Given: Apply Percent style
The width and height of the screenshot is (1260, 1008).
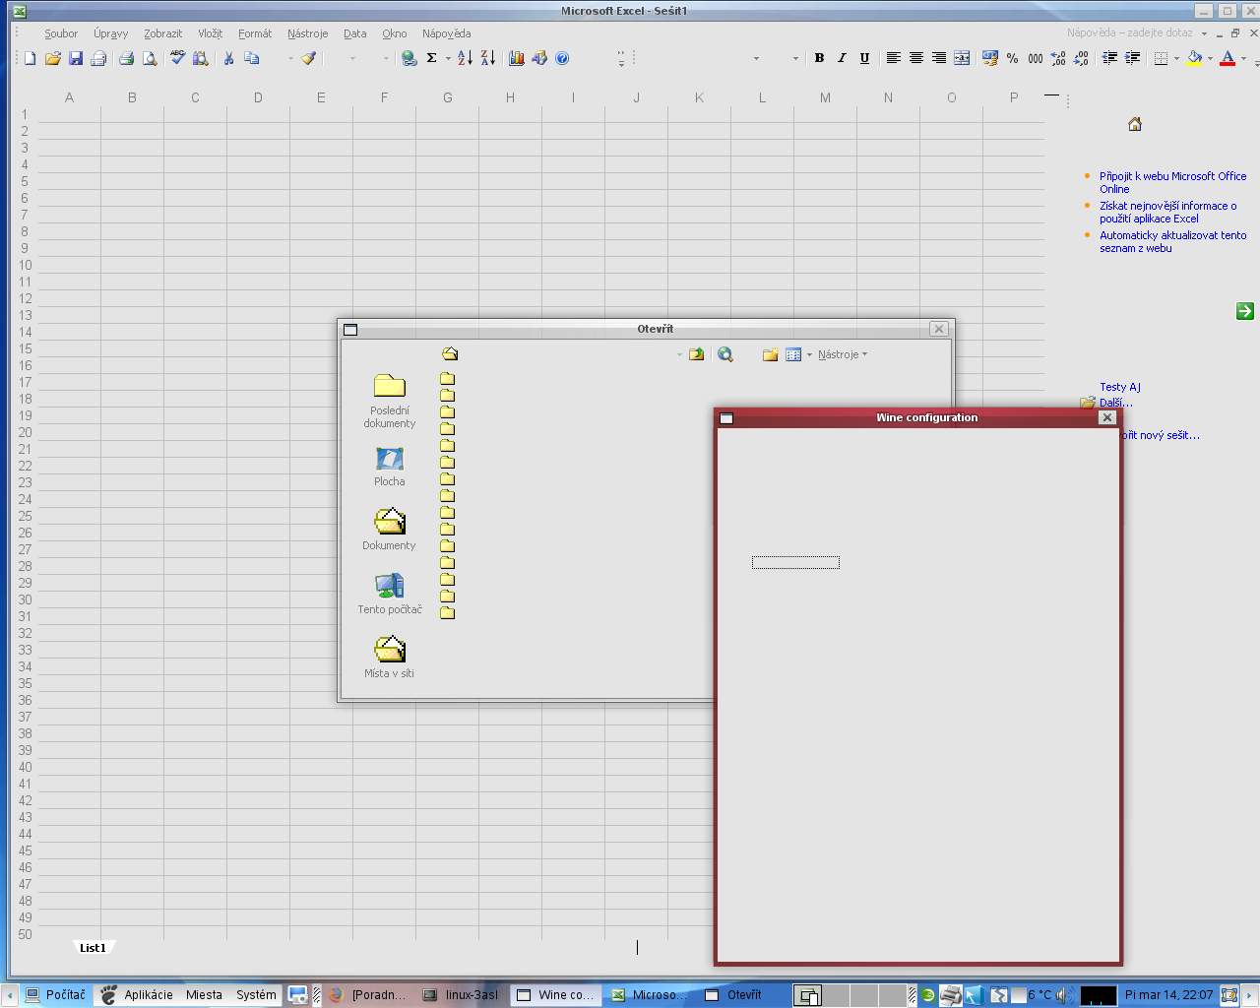Looking at the screenshot, I should [1013, 58].
